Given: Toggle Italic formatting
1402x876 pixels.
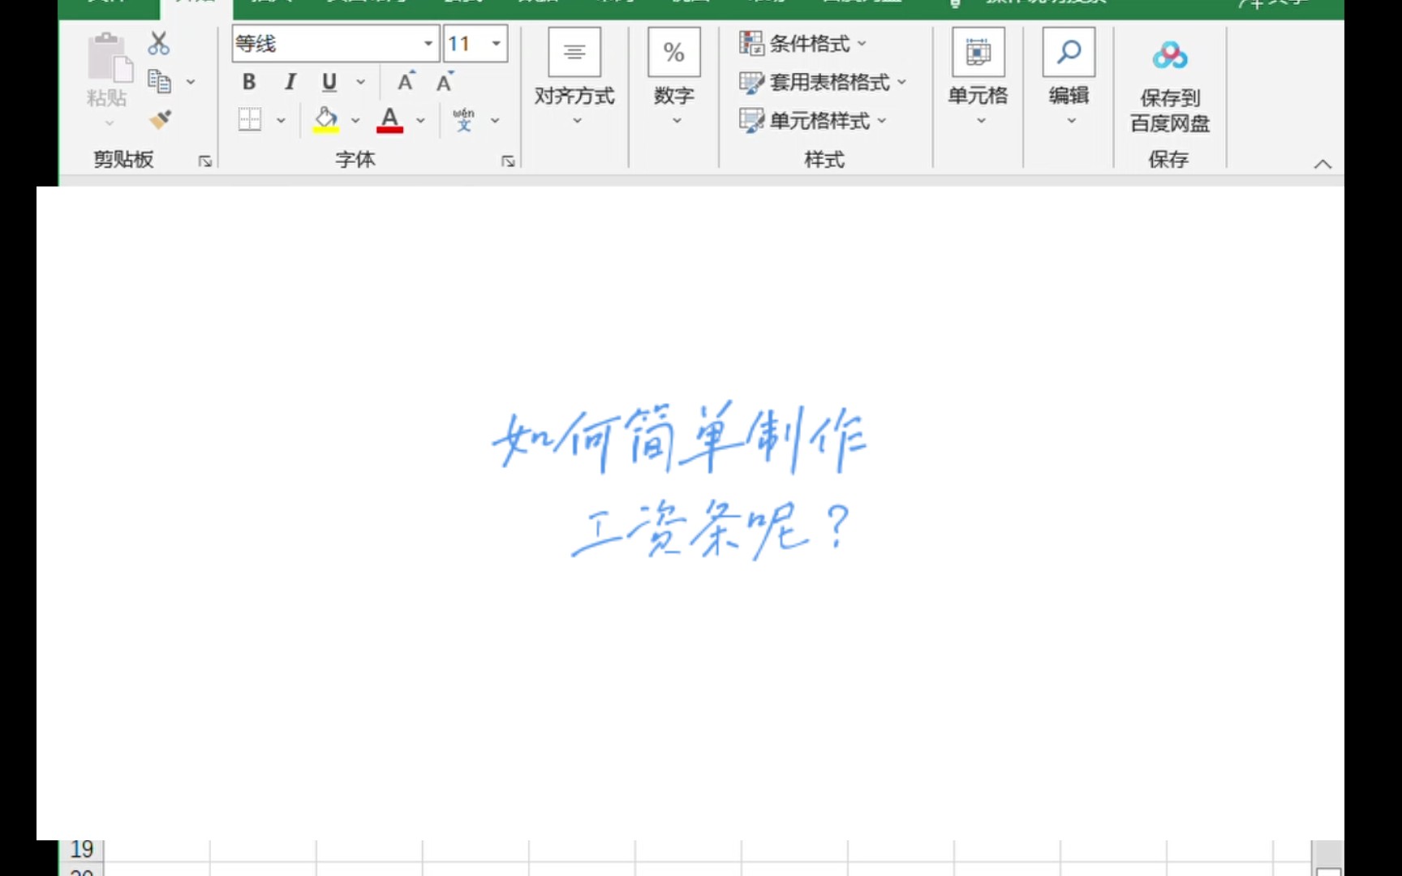Looking at the screenshot, I should pyautogui.click(x=290, y=82).
